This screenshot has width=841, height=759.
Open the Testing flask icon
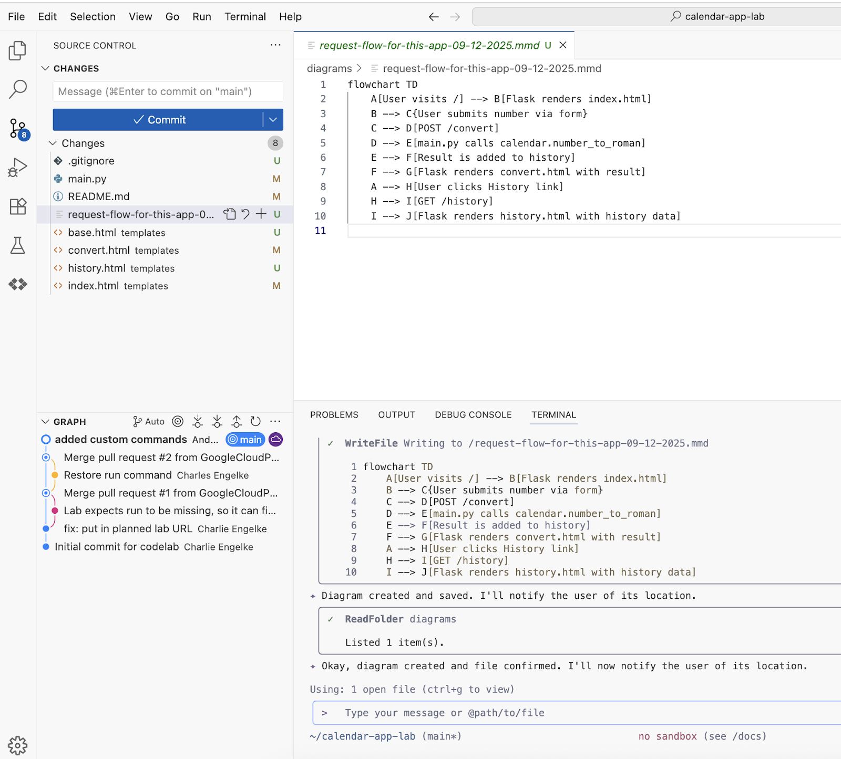pos(17,245)
